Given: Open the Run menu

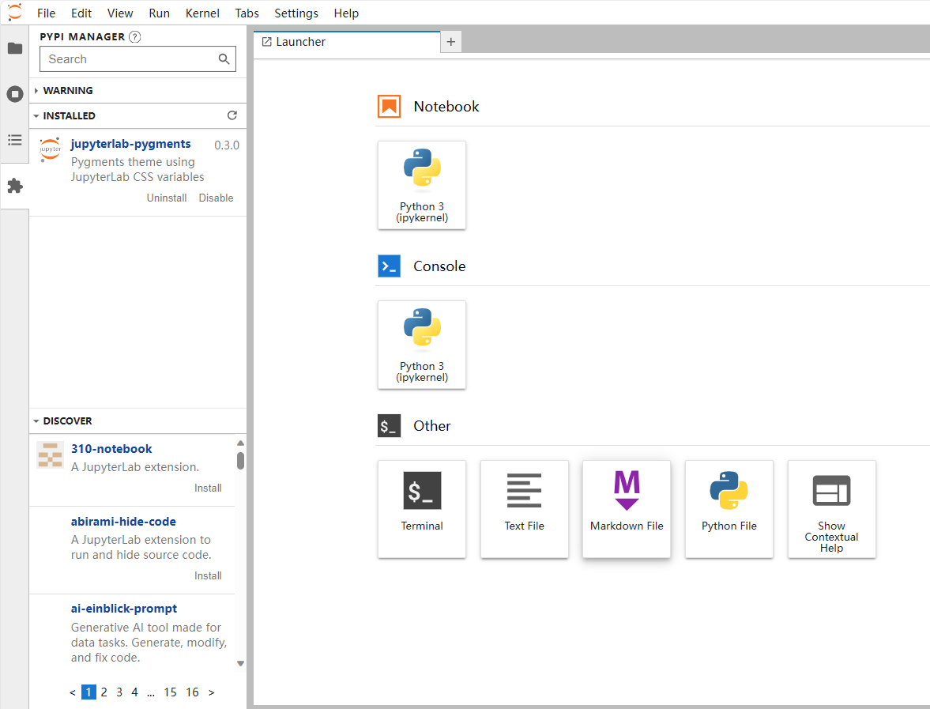Looking at the screenshot, I should point(159,13).
